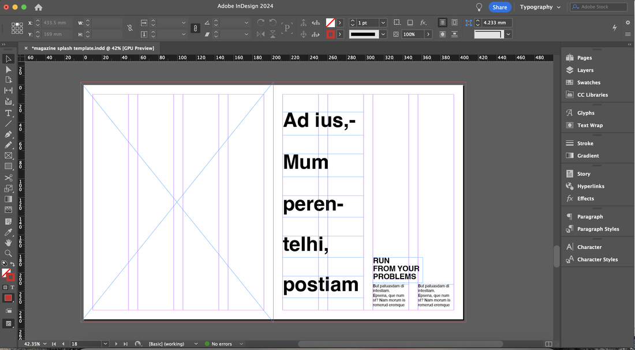The height and width of the screenshot is (350, 635).
Task: Expand the stroke color options arrow
Action: pyautogui.click(x=340, y=35)
